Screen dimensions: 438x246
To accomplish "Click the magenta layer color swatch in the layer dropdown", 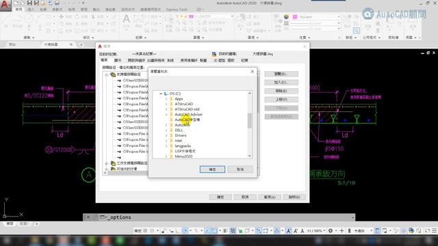I will click(x=191, y=16).
